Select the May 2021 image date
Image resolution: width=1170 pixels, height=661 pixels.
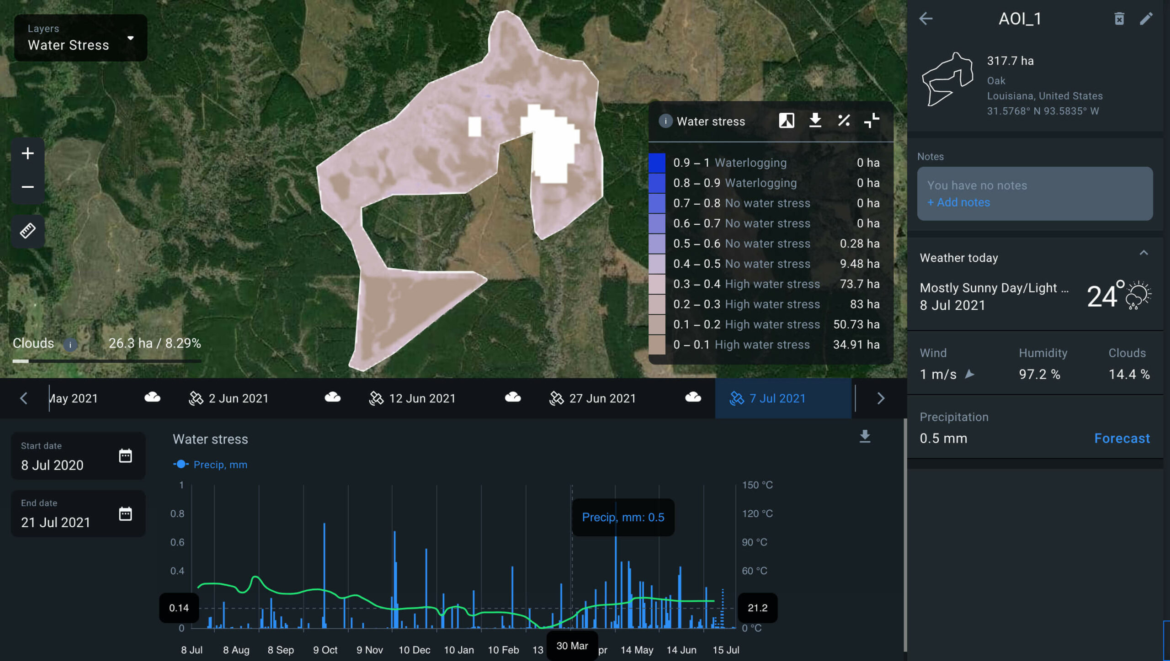[x=74, y=398]
